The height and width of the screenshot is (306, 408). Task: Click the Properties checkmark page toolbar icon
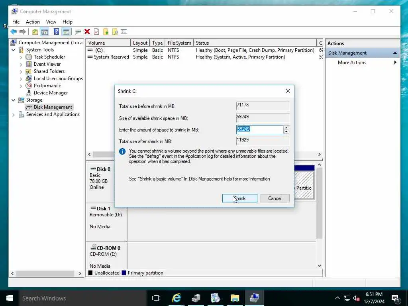tap(96, 32)
